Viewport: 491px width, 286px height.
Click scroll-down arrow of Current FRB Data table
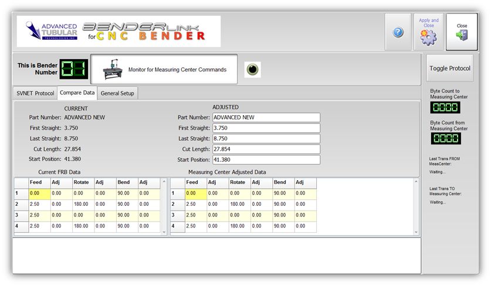164,232
